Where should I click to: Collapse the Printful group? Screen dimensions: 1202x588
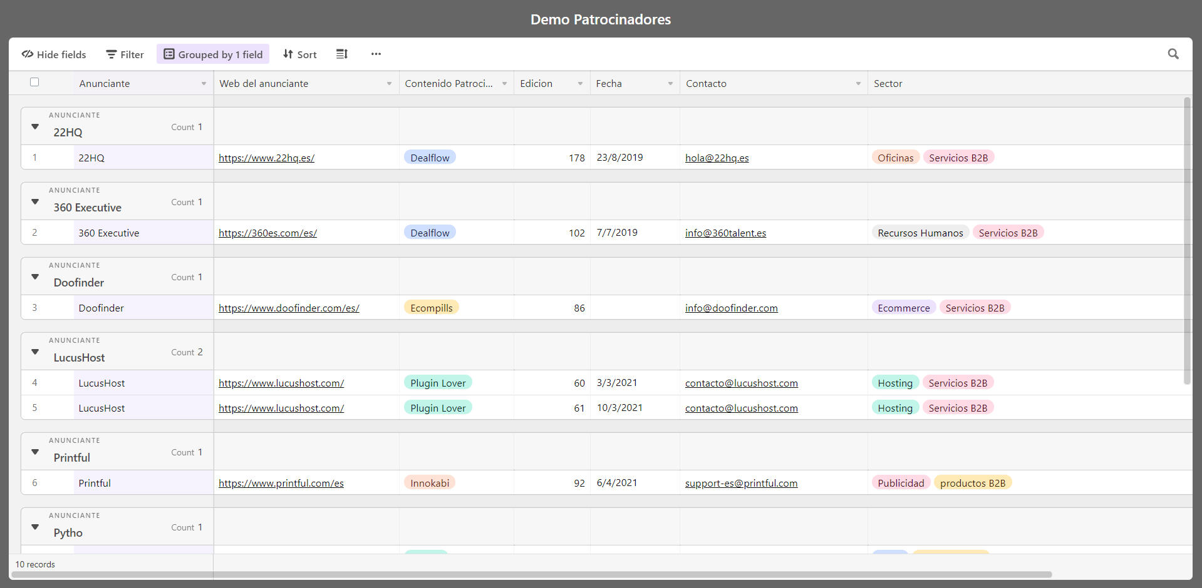point(35,452)
